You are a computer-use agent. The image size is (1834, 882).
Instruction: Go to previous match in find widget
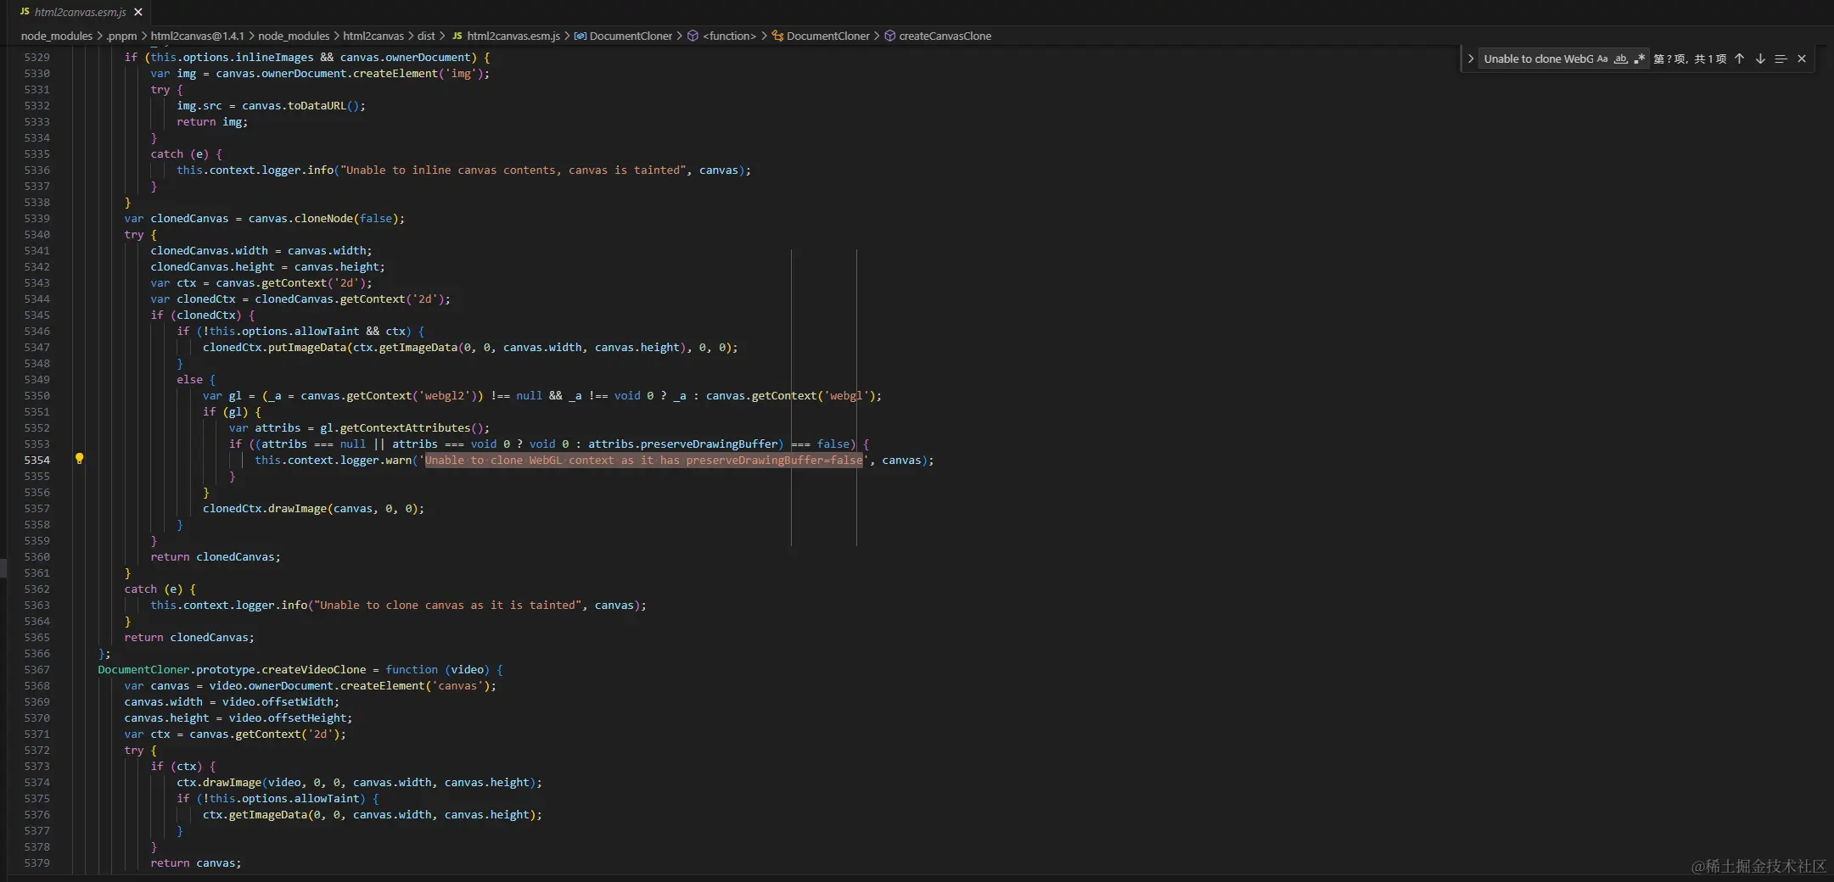pyautogui.click(x=1739, y=59)
